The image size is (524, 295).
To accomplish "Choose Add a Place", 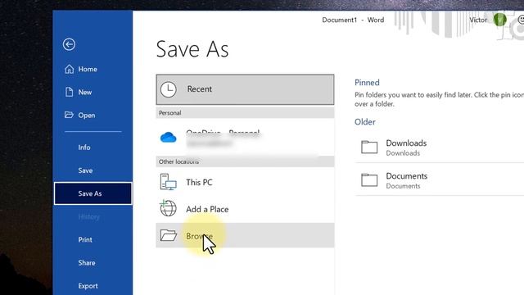I will 245,209.
